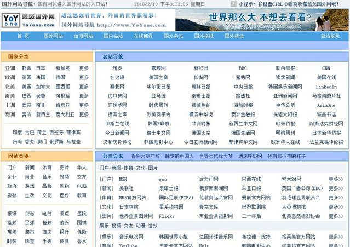Open the LinkedIn link
The height and width of the screenshot is (247, 350).
(x=326, y=87)
